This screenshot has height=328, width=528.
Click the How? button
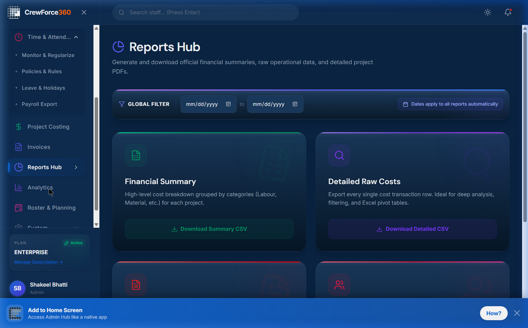click(x=494, y=313)
